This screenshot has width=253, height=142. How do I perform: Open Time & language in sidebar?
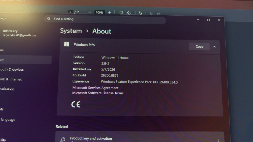point(8,120)
